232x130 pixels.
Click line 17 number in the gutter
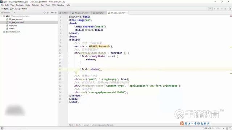60,69
